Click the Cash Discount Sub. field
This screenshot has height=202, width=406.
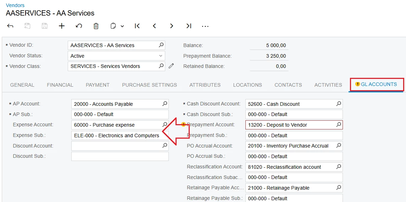[294, 114]
